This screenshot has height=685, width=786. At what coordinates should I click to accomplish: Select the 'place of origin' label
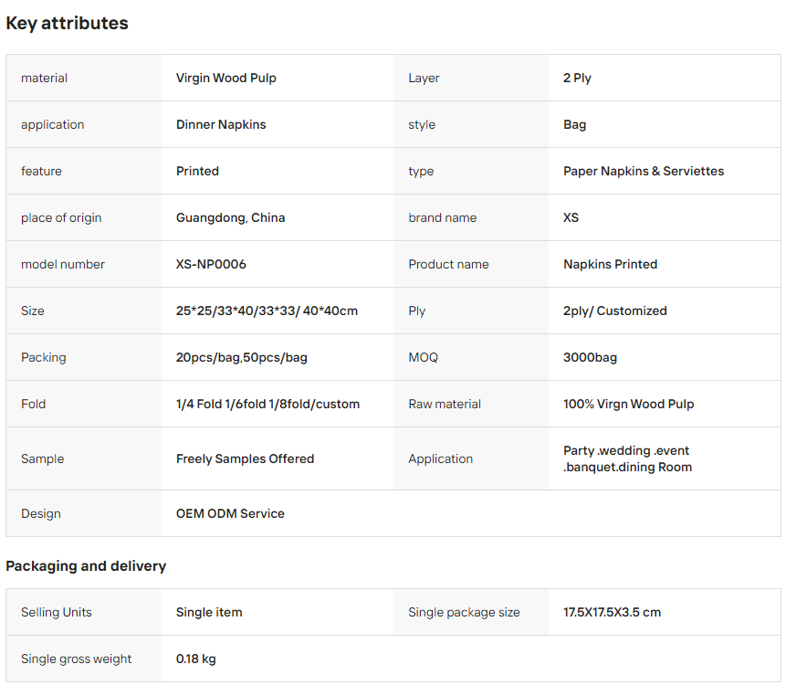(61, 217)
